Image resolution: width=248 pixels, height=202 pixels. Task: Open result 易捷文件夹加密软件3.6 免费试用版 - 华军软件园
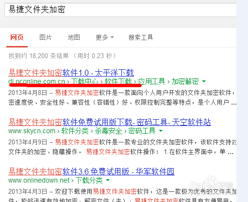point(91,171)
